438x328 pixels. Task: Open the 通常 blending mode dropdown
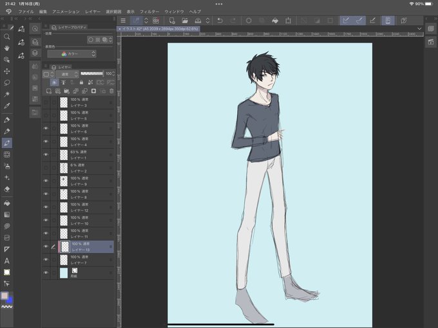click(67, 74)
